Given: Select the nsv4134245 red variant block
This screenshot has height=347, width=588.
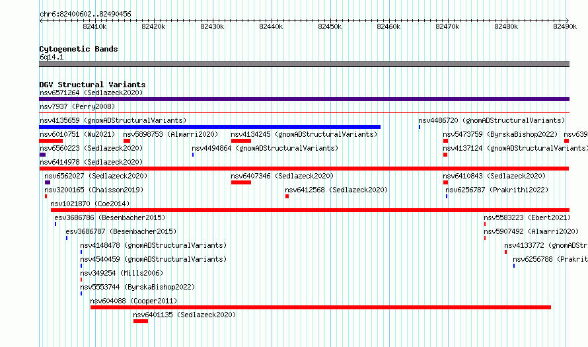Looking at the screenshot, I should click(241, 141).
